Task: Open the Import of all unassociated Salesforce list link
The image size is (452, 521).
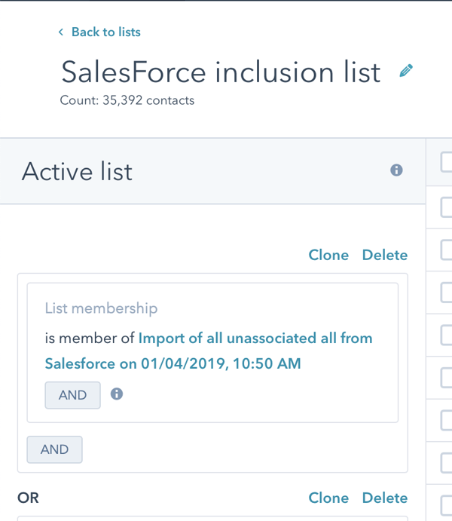Action: click(209, 351)
